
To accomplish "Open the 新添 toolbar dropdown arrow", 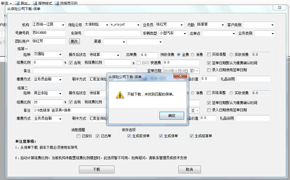I will click(x=11, y=3).
